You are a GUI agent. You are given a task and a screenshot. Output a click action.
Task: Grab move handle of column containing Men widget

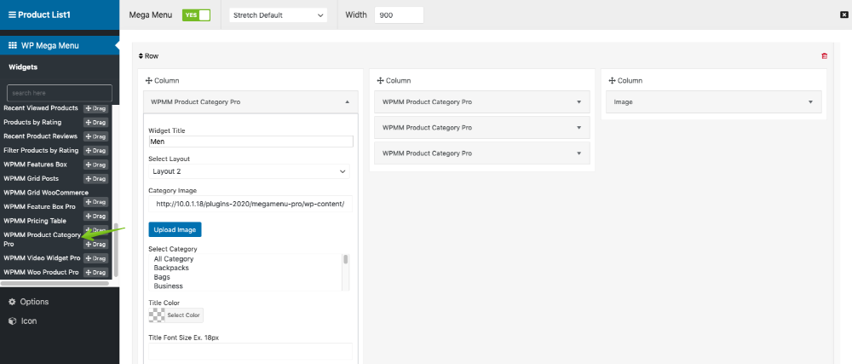click(x=148, y=80)
